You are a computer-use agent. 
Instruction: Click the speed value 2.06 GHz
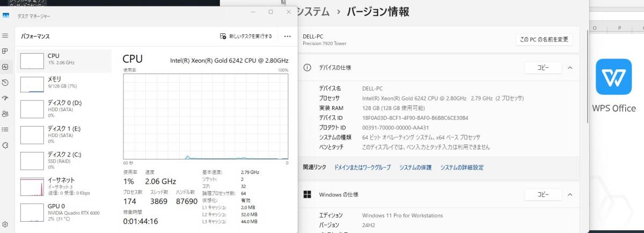[160, 181]
